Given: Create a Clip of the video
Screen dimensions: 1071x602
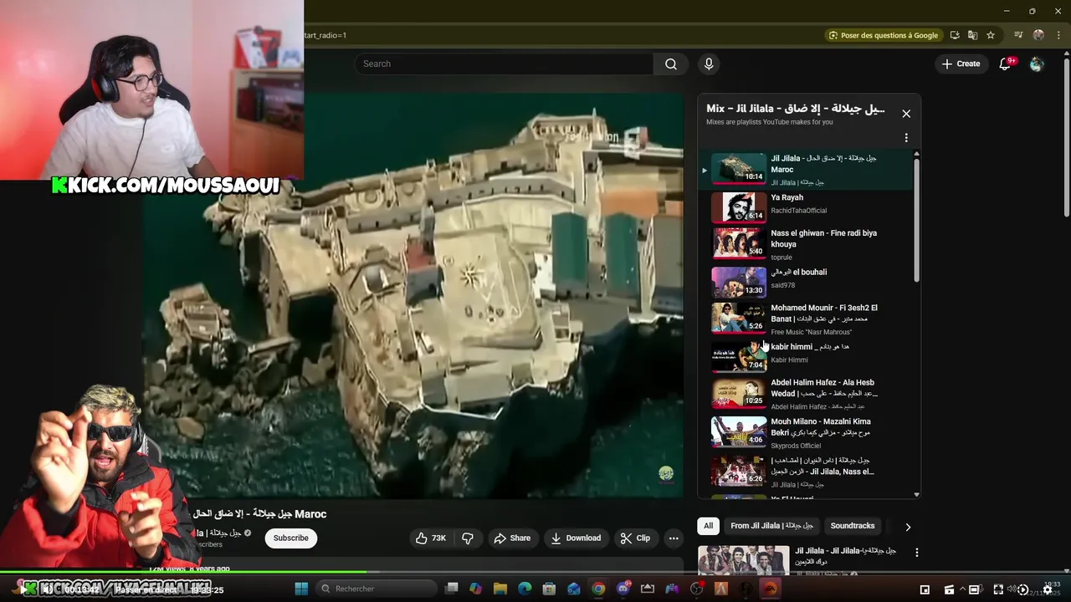Looking at the screenshot, I should pos(635,538).
